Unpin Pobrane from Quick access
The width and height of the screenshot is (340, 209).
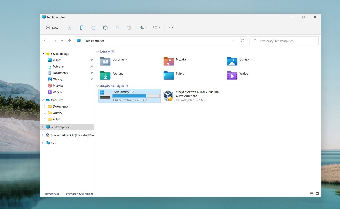(91, 66)
